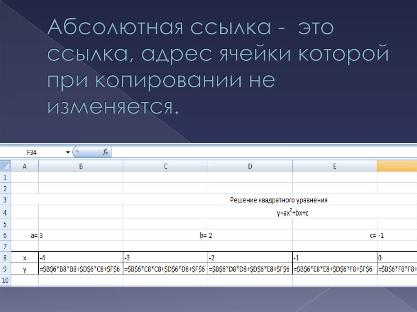Select row 3 header

tap(5, 200)
